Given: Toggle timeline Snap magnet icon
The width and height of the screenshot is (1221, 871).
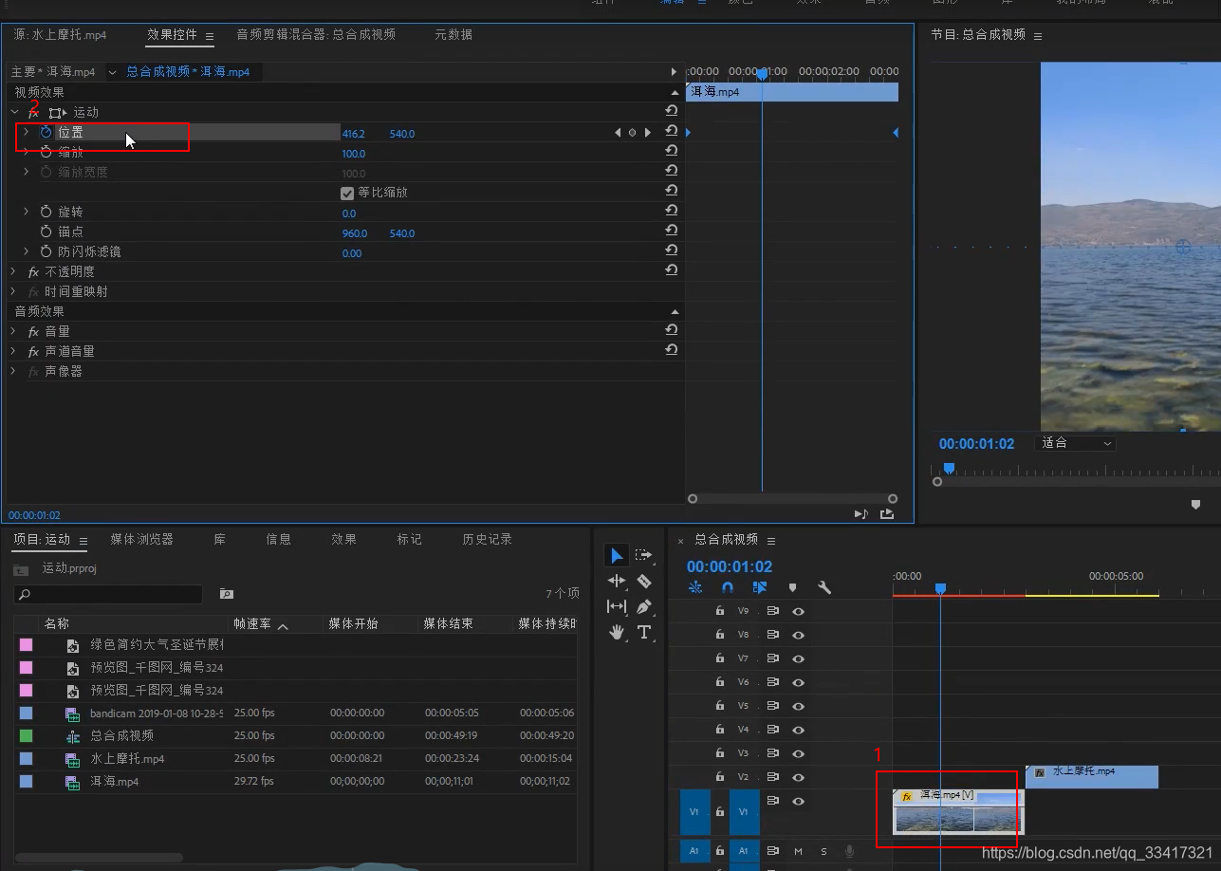Looking at the screenshot, I should (728, 587).
